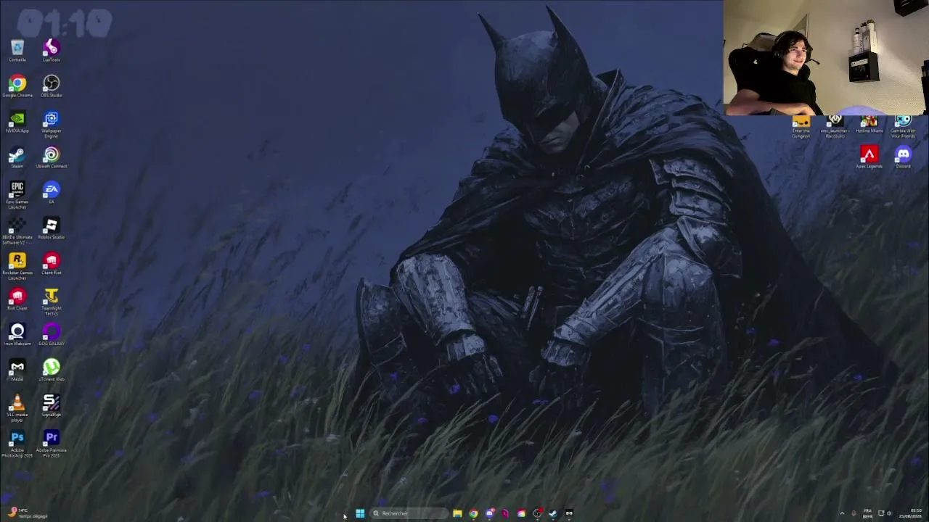Select the GOG GALAXY desktop icon

pos(51,335)
